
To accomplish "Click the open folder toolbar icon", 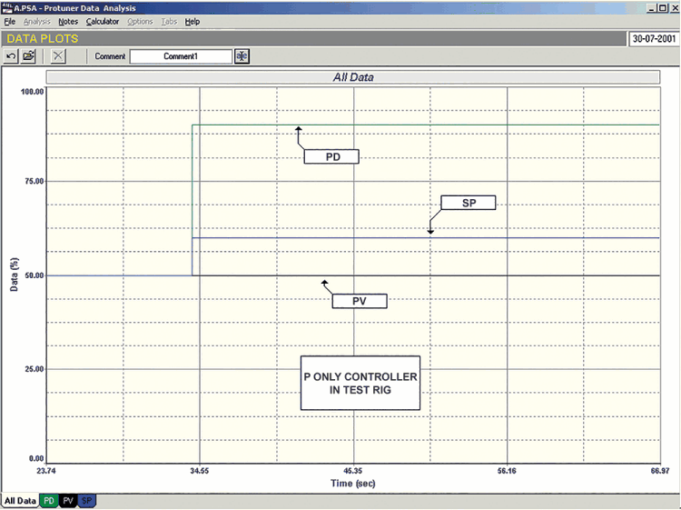I will pyautogui.click(x=29, y=56).
